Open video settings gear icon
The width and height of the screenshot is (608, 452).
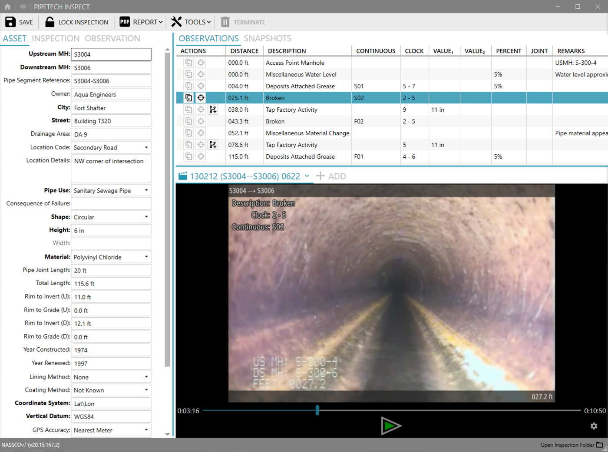pyautogui.click(x=594, y=426)
